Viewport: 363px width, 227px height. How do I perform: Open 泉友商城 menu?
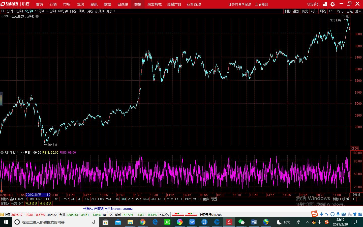point(155,4)
